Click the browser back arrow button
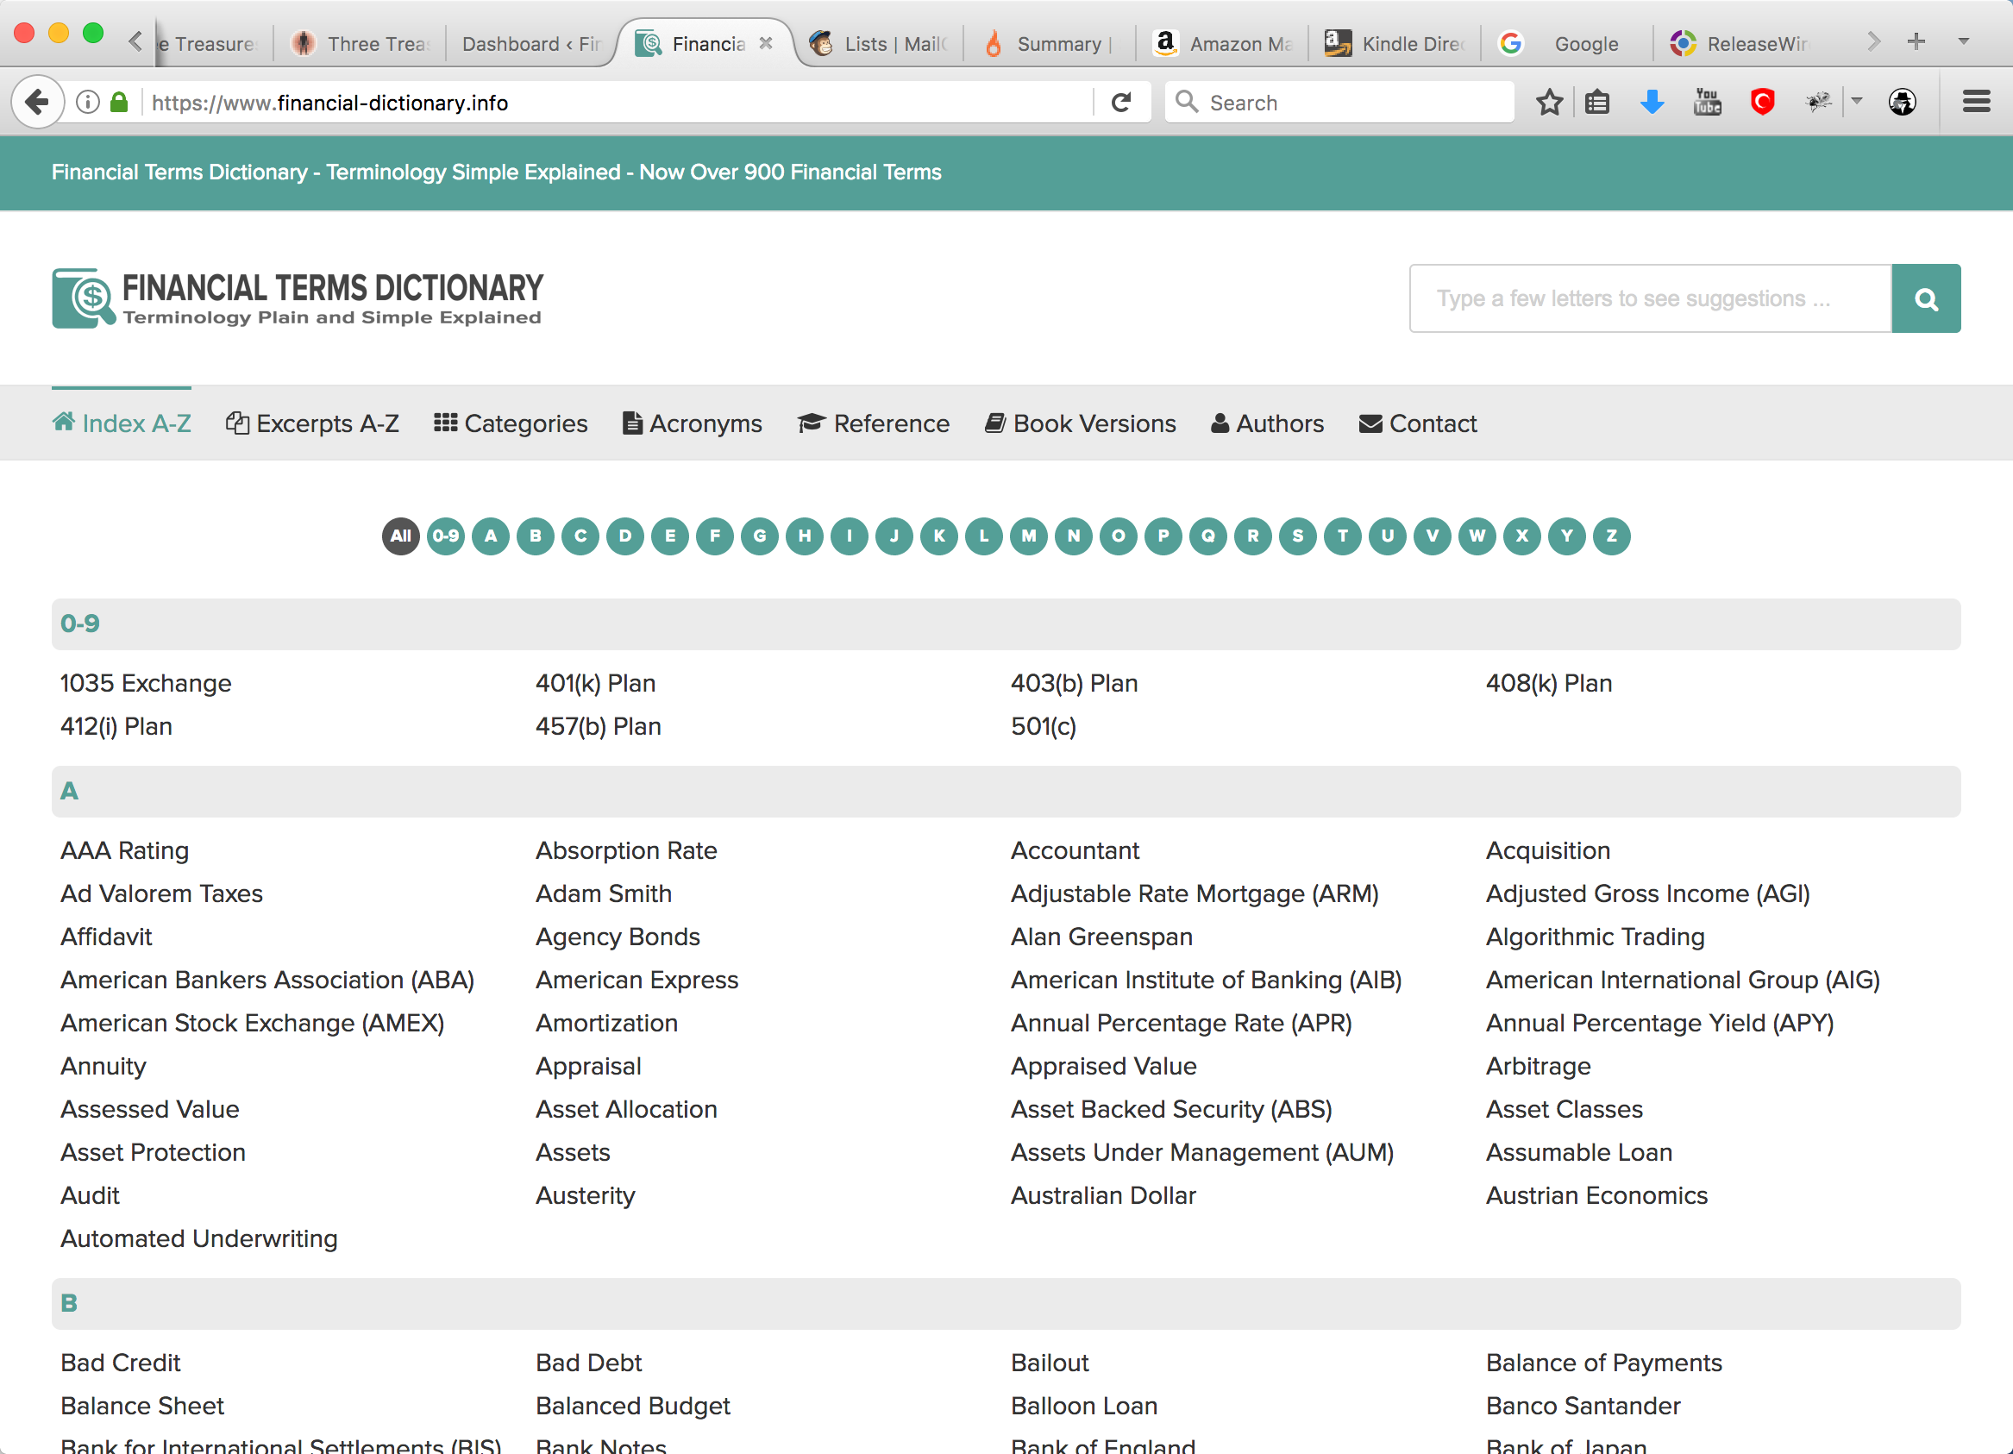The image size is (2013, 1454). pyautogui.click(x=37, y=102)
